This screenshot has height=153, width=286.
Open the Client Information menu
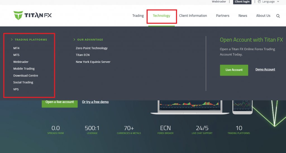tap(193, 16)
